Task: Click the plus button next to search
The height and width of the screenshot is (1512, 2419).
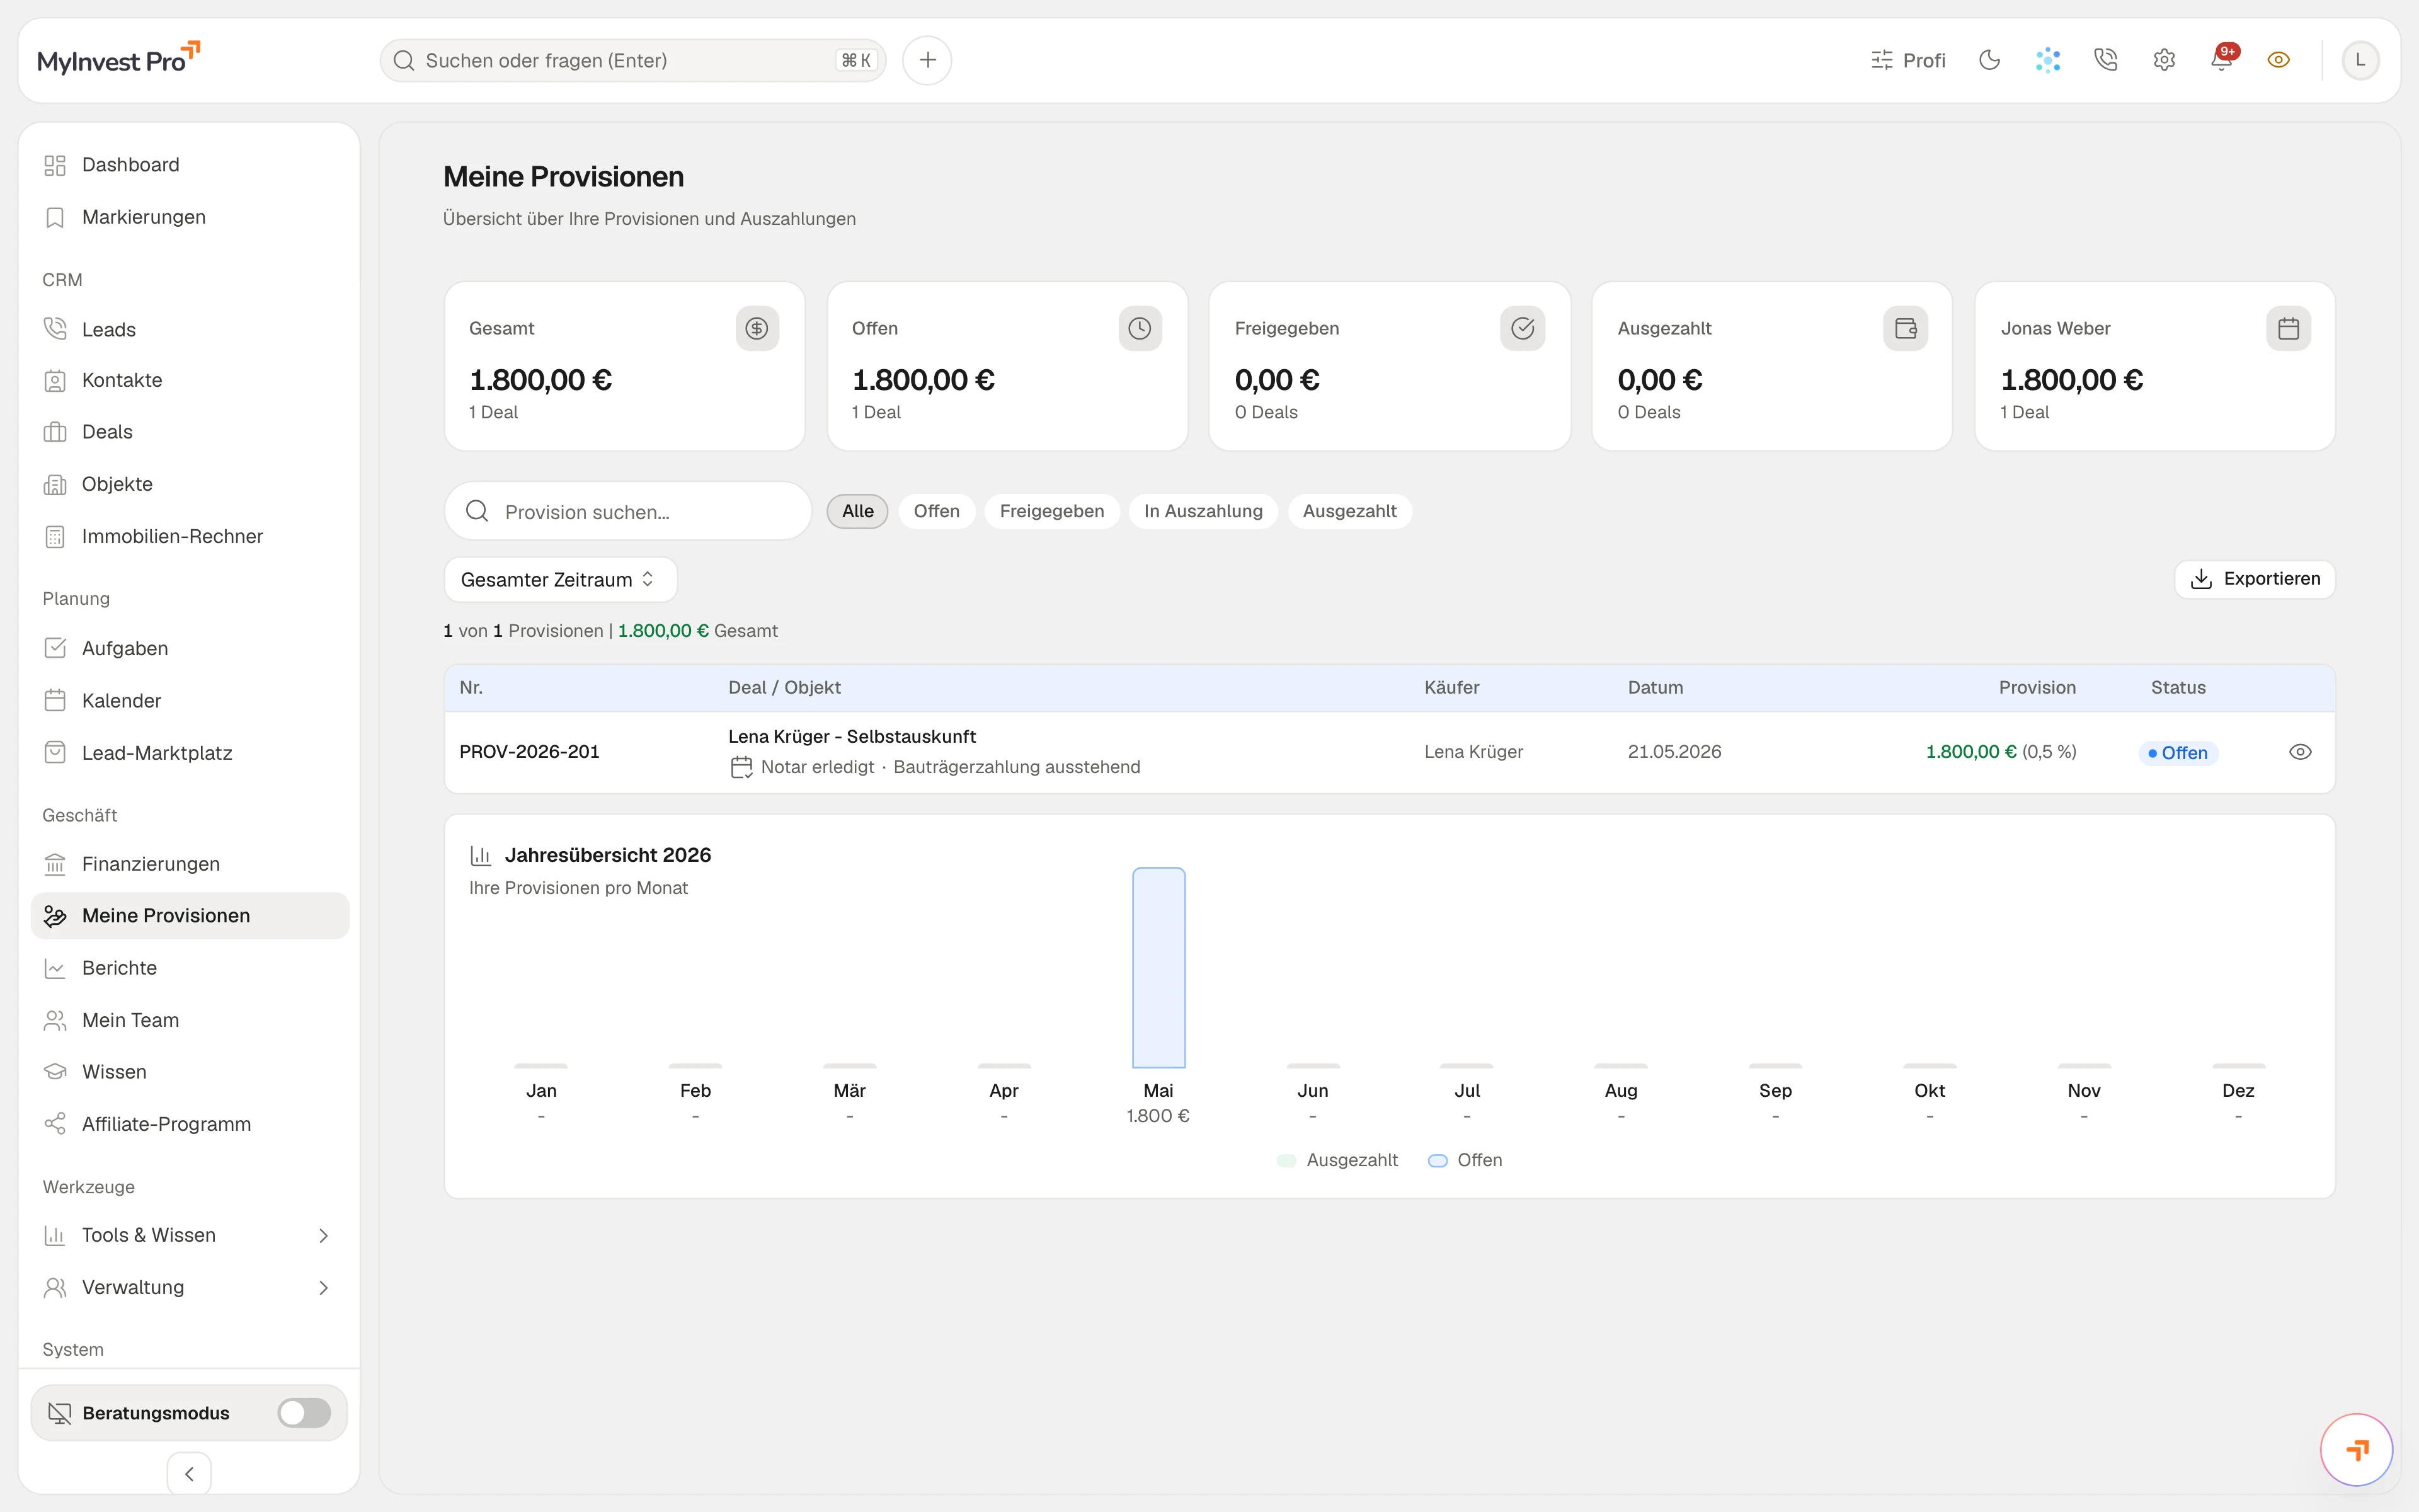Action: (x=927, y=60)
